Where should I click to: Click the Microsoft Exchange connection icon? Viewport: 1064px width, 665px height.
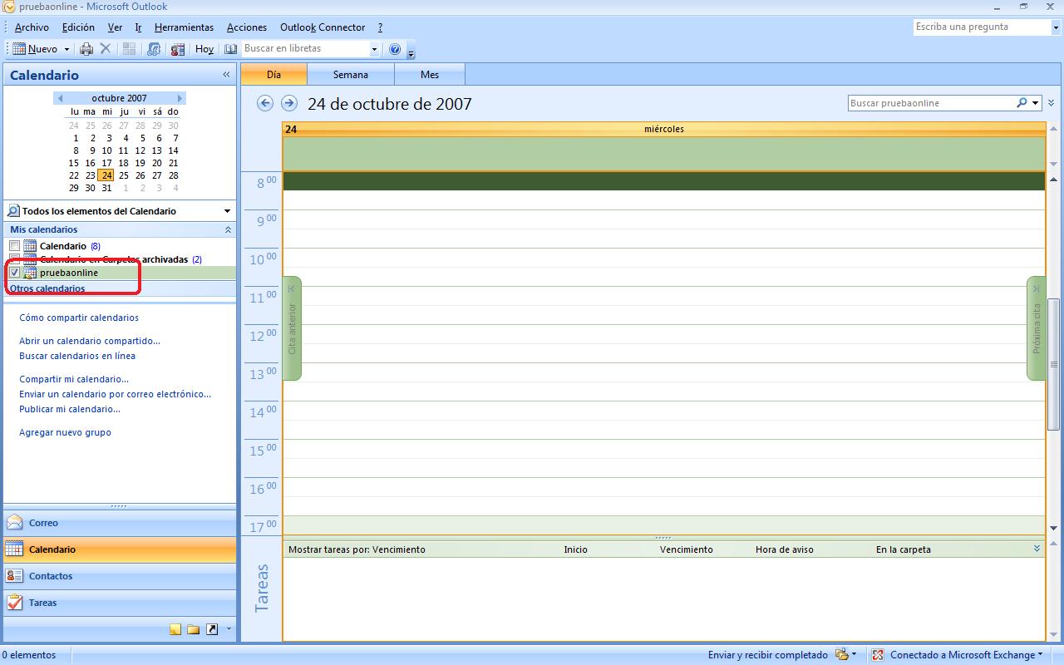tap(878, 655)
